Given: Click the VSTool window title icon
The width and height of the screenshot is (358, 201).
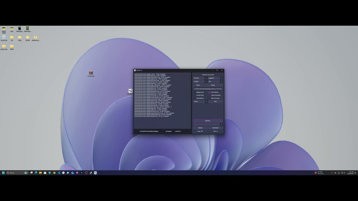Looking at the screenshot, I should [x=135, y=70].
